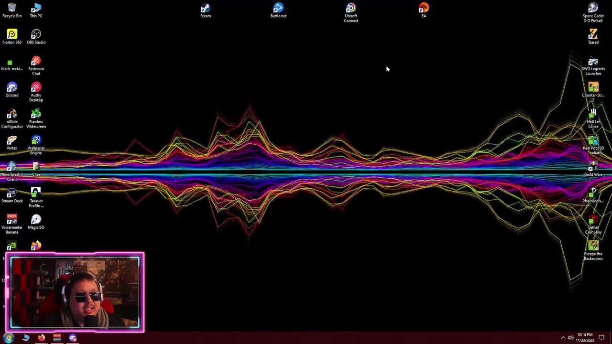Launch Stream Deck shortcut

coord(12,195)
